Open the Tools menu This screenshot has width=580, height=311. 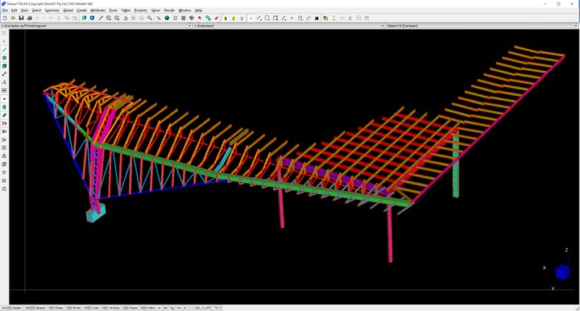[x=113, y=10]
